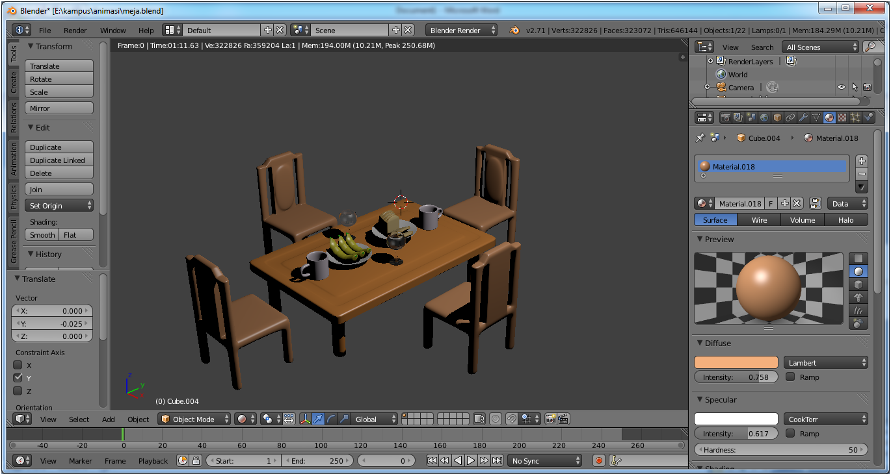Screen dimensions: 891x474
Task: Click the translate manipulator arrow icon
Action: [318, 419]
